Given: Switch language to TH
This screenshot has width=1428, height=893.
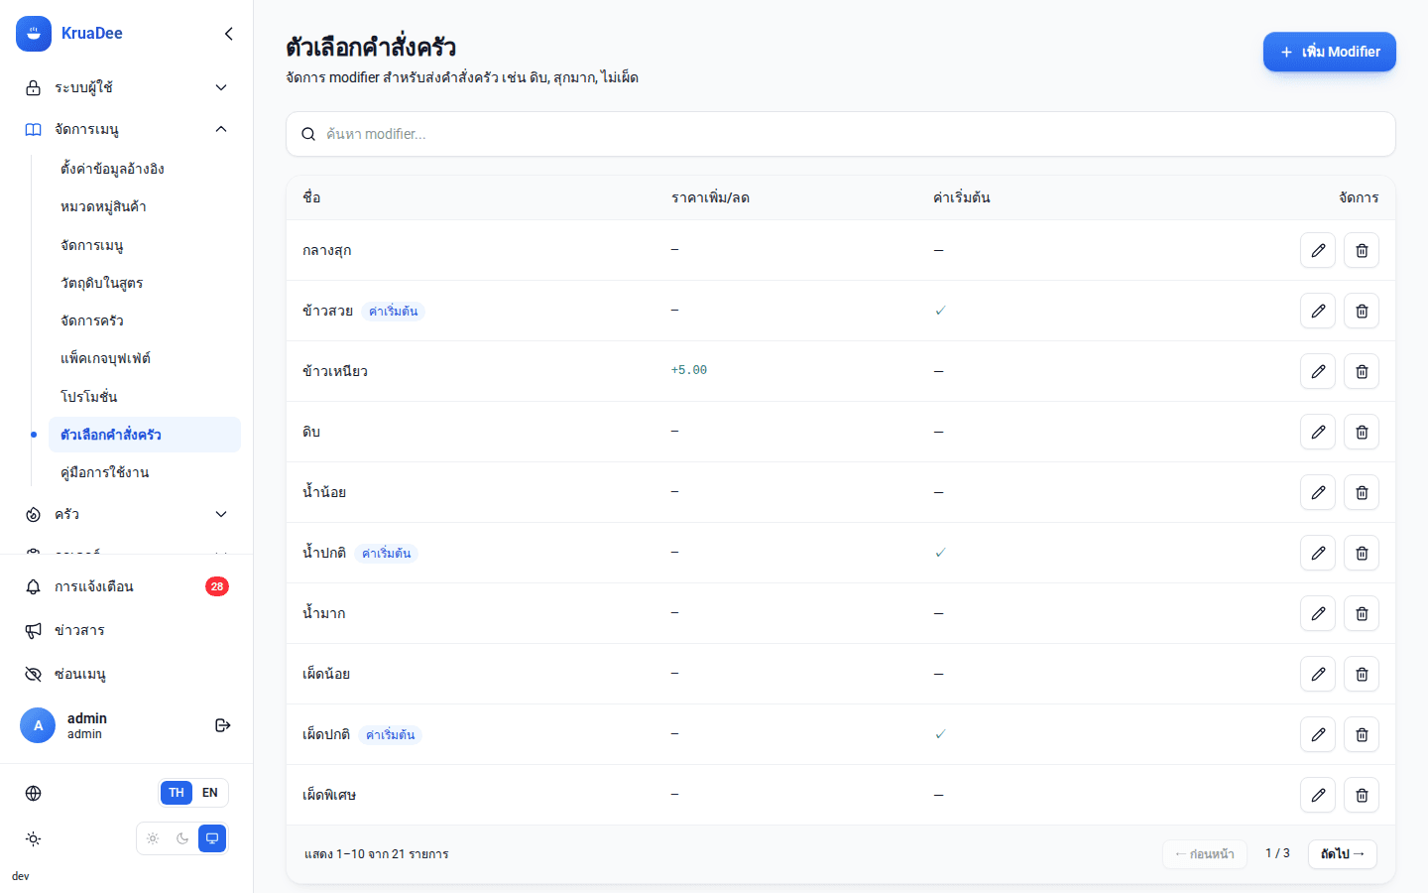Looking at the screenshot, I should pos(177,793).
